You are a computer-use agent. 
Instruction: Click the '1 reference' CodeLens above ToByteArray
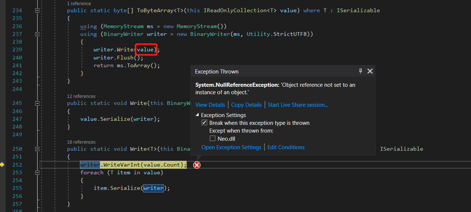[79, 3]
